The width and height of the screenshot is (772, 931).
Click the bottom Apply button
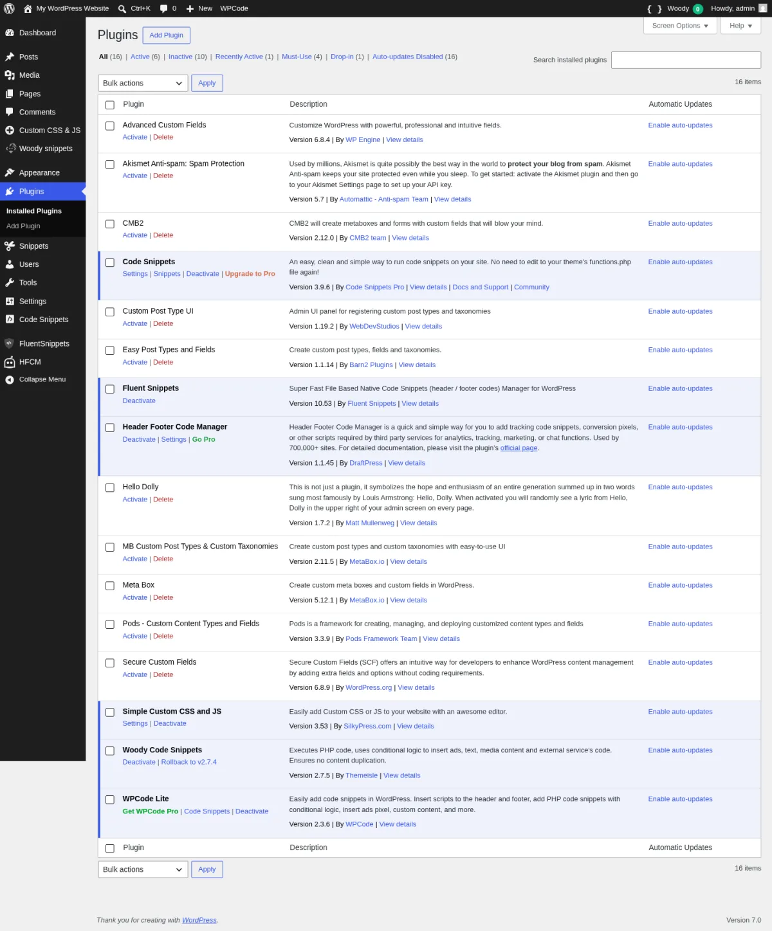[207, 869]
